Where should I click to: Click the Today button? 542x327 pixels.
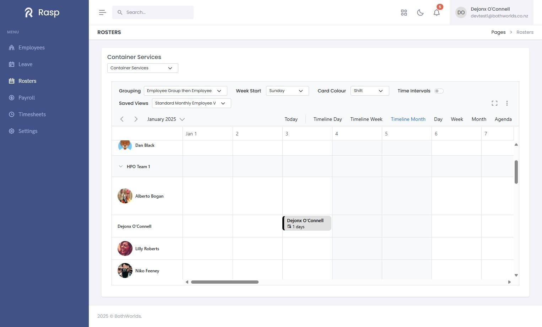(291, 119)
